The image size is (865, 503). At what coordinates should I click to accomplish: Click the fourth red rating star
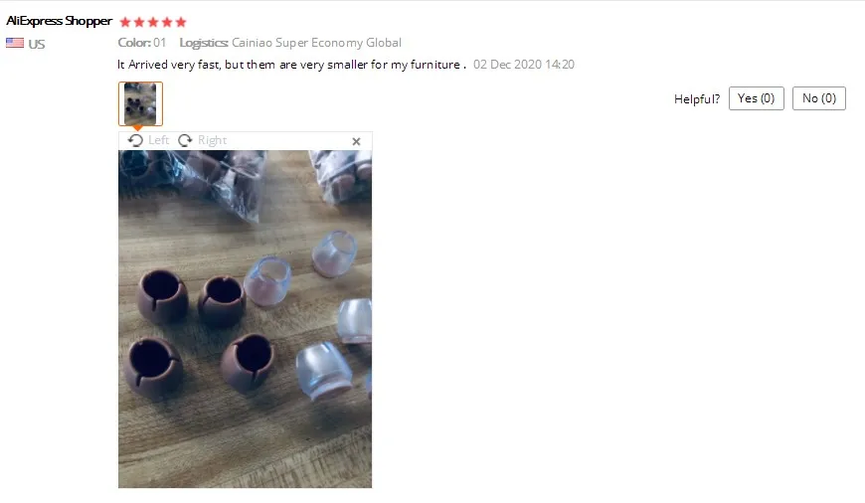click(x=167, y=22)
